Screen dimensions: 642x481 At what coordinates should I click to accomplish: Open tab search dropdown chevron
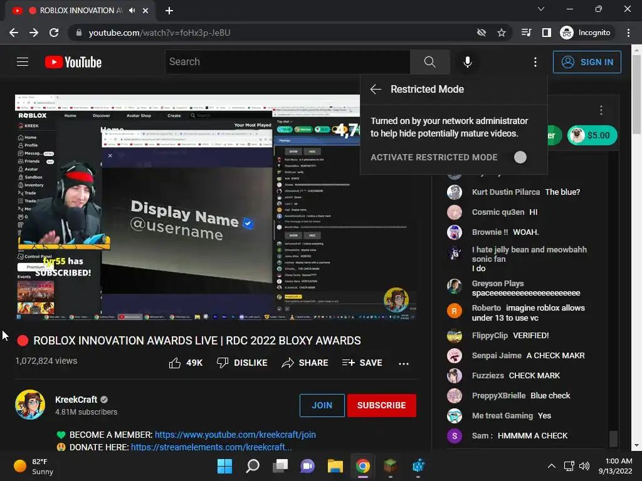(x=541, y=9)
